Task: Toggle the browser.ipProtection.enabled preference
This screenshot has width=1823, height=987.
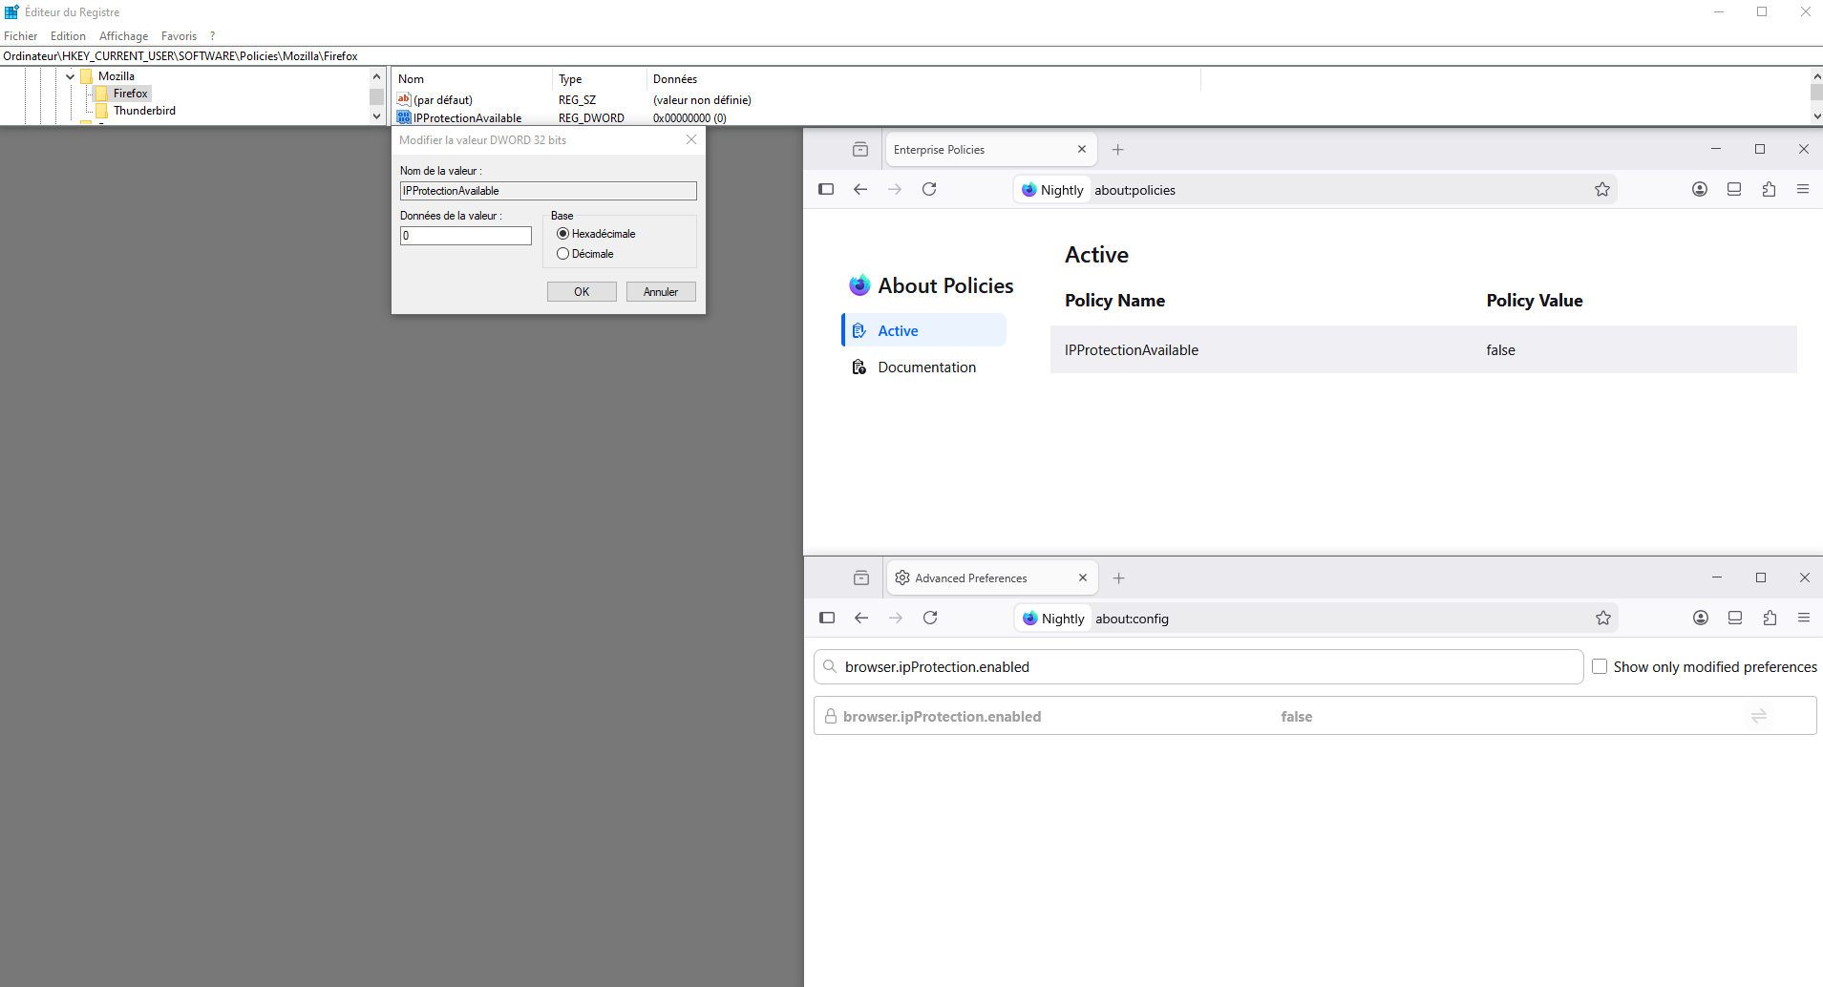Action: (1758, 716)
